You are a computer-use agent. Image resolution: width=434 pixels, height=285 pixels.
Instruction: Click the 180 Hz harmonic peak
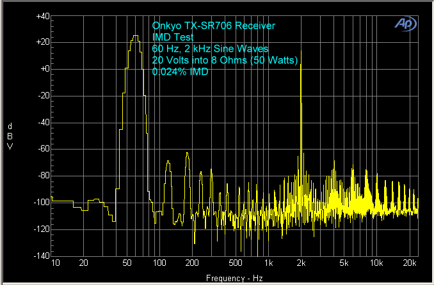[x=187, y=153]
